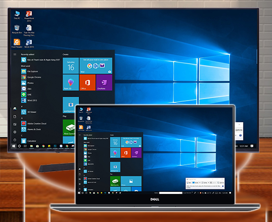Open Zalo from monitor Start menu list
Viewport: 272px width, 222px height.
(x=26, y=89)
